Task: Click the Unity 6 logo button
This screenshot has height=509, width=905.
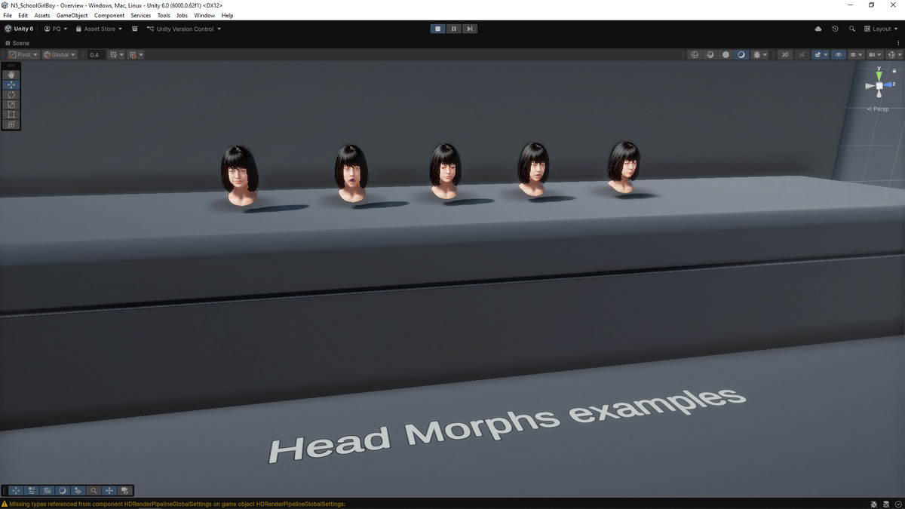Action: 19,29
